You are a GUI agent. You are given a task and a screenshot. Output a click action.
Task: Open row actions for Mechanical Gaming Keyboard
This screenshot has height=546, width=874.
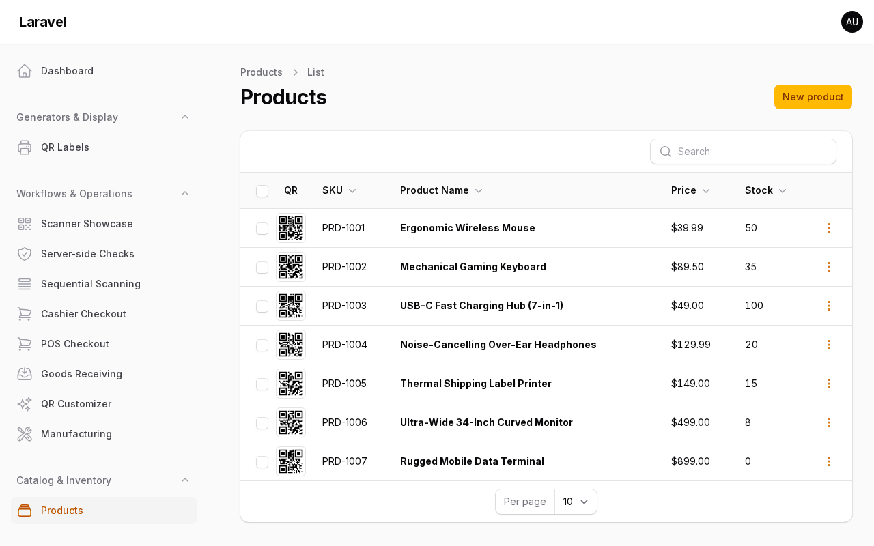point(829,267)
